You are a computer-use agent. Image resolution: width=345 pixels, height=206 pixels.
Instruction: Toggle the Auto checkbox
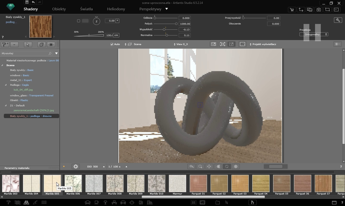click(x=112, y=44)
